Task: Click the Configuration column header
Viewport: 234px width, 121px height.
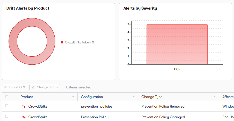Action: (x=92, y=97)
